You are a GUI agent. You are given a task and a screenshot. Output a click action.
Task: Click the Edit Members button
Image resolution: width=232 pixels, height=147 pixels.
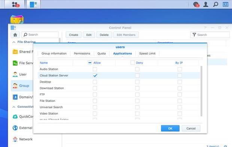coord(126,35)
